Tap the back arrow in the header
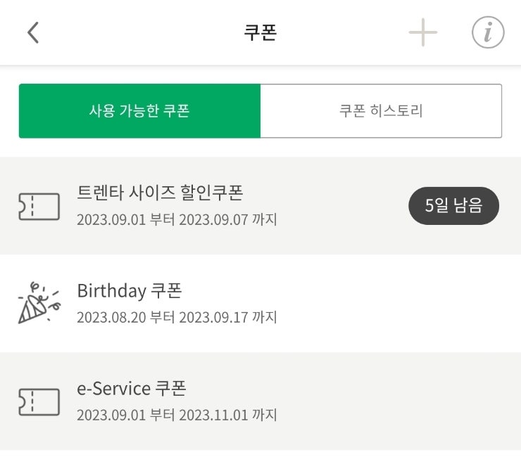This screenshot has height=466, width=521. [33, 33]
